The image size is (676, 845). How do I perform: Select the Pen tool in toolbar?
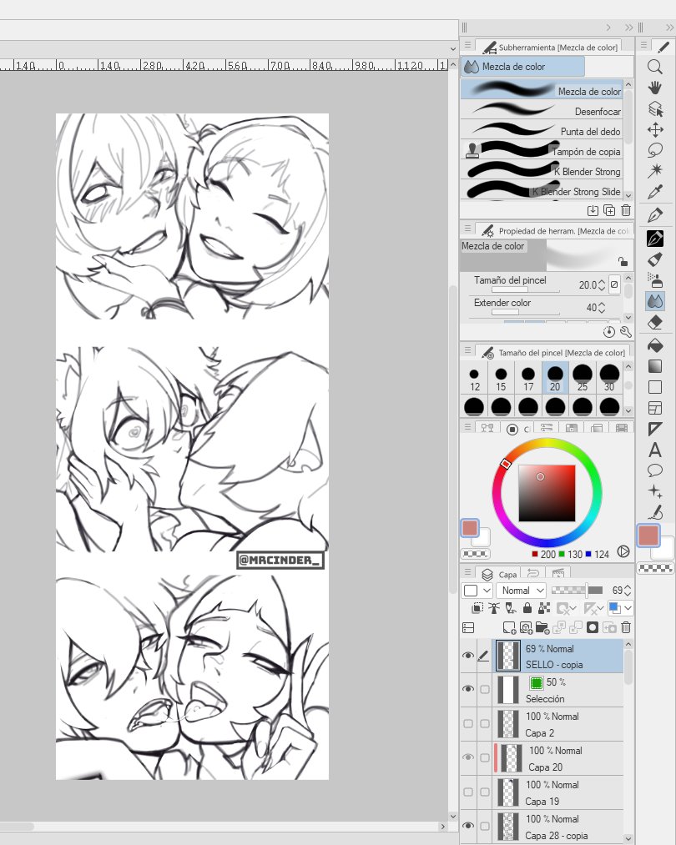tap(655, 215)
